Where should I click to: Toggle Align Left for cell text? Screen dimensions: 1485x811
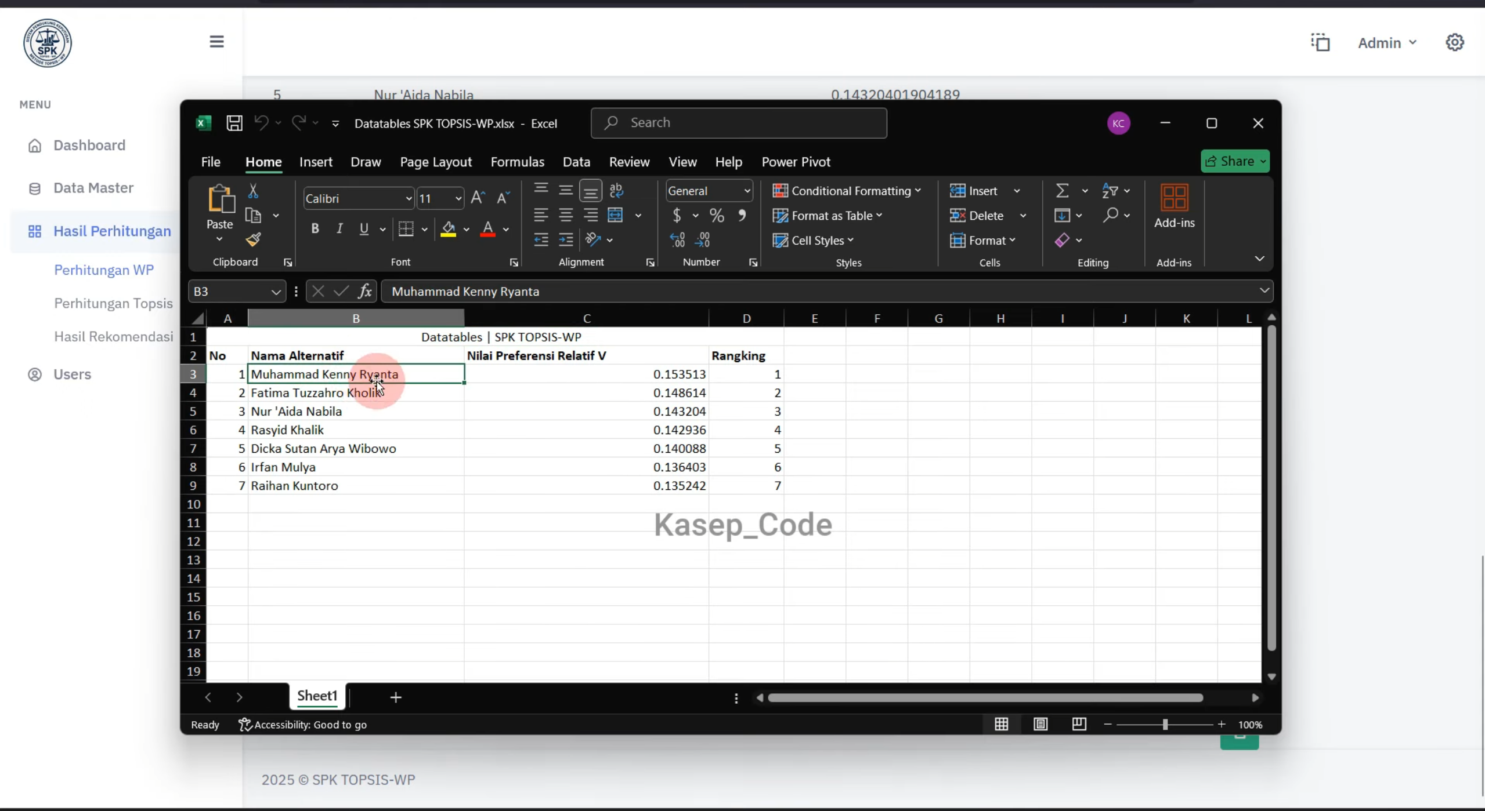(x=541, y=215)
